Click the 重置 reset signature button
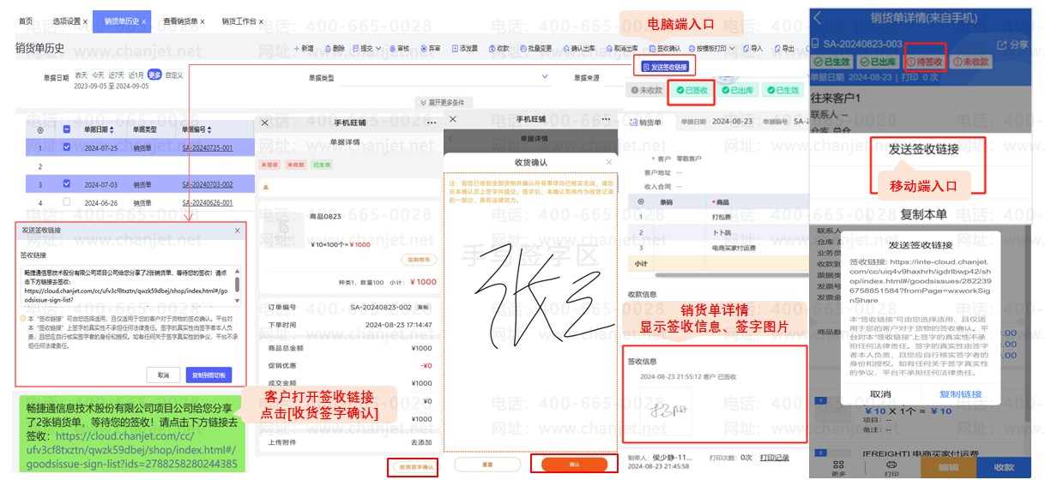This screenshot has width=1045, height=480. click(487, 464)
